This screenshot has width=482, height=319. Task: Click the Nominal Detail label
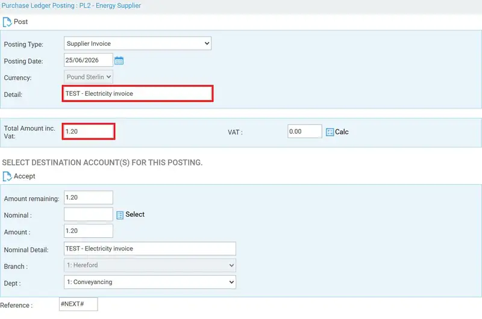[x=26, y=250]
